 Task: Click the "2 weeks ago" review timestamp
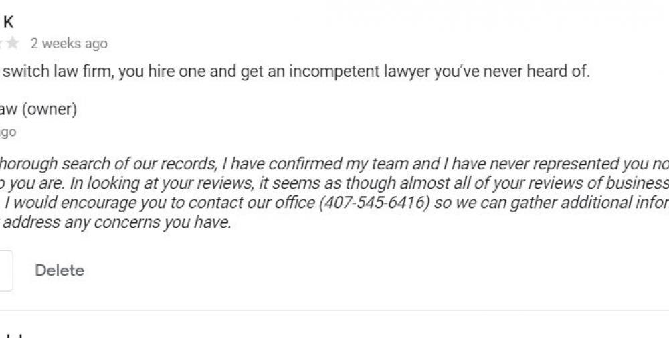69,44
